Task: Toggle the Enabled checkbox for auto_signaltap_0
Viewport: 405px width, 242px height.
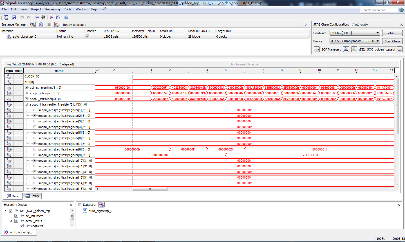Action: (88, 36)
